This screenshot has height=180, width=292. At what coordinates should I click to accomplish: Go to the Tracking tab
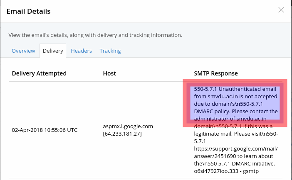pyautogui.click(x=110, y=51)
